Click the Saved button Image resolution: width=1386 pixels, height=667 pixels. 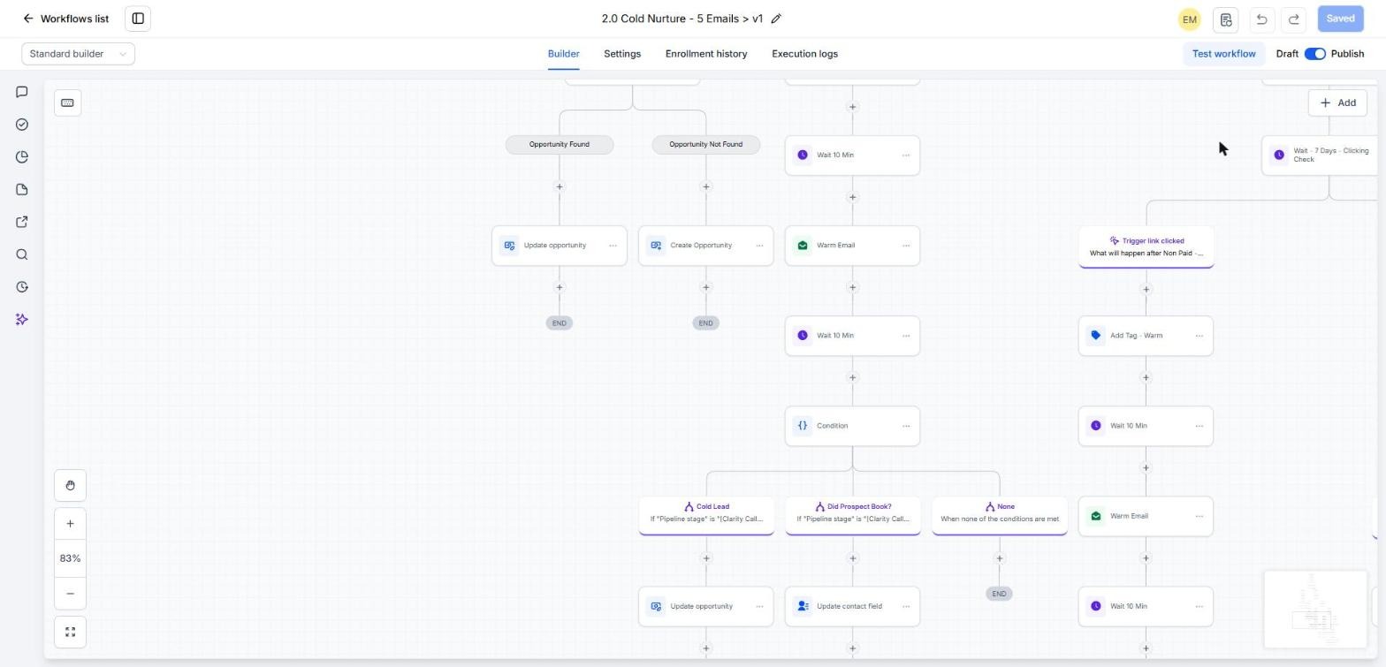[x=1340, y=19]
